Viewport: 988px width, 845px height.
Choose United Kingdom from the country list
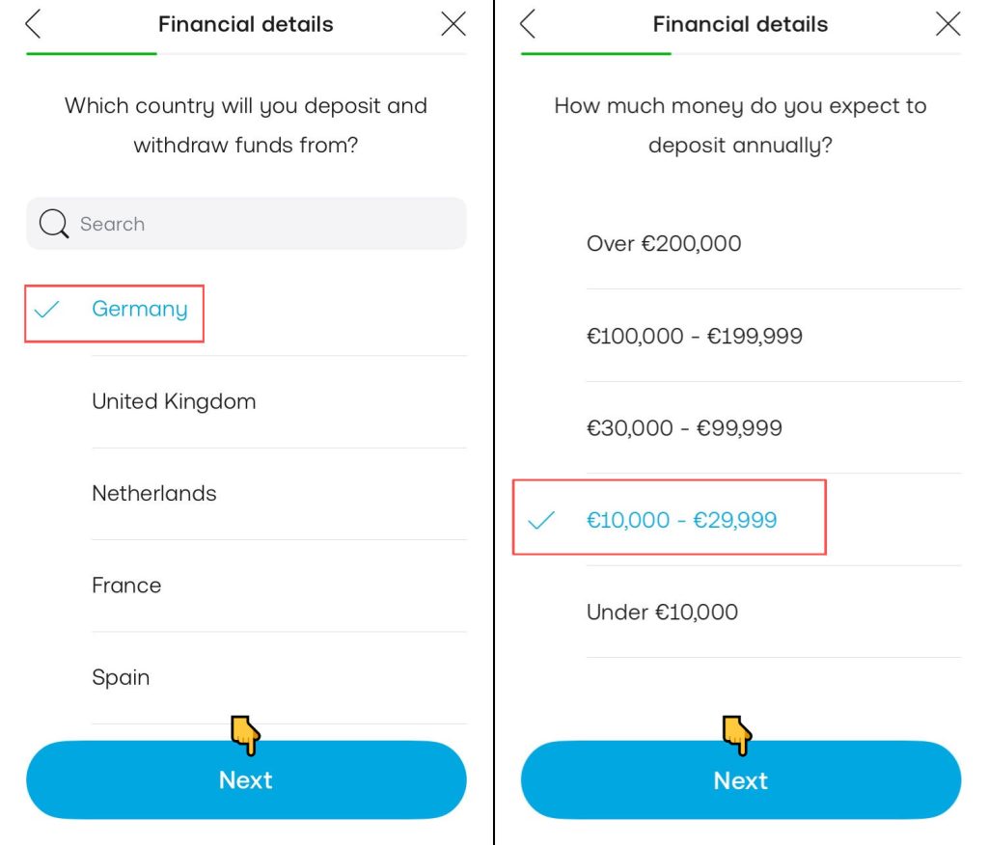point(174,401)
